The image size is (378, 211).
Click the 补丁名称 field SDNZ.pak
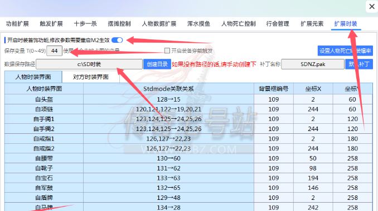coord(313,64)
